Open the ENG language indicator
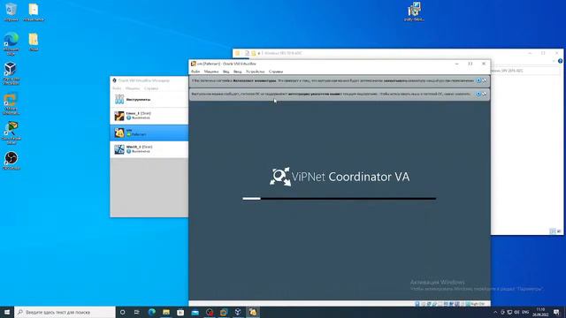Screen dimensions: 566x318 coord(525,312)
